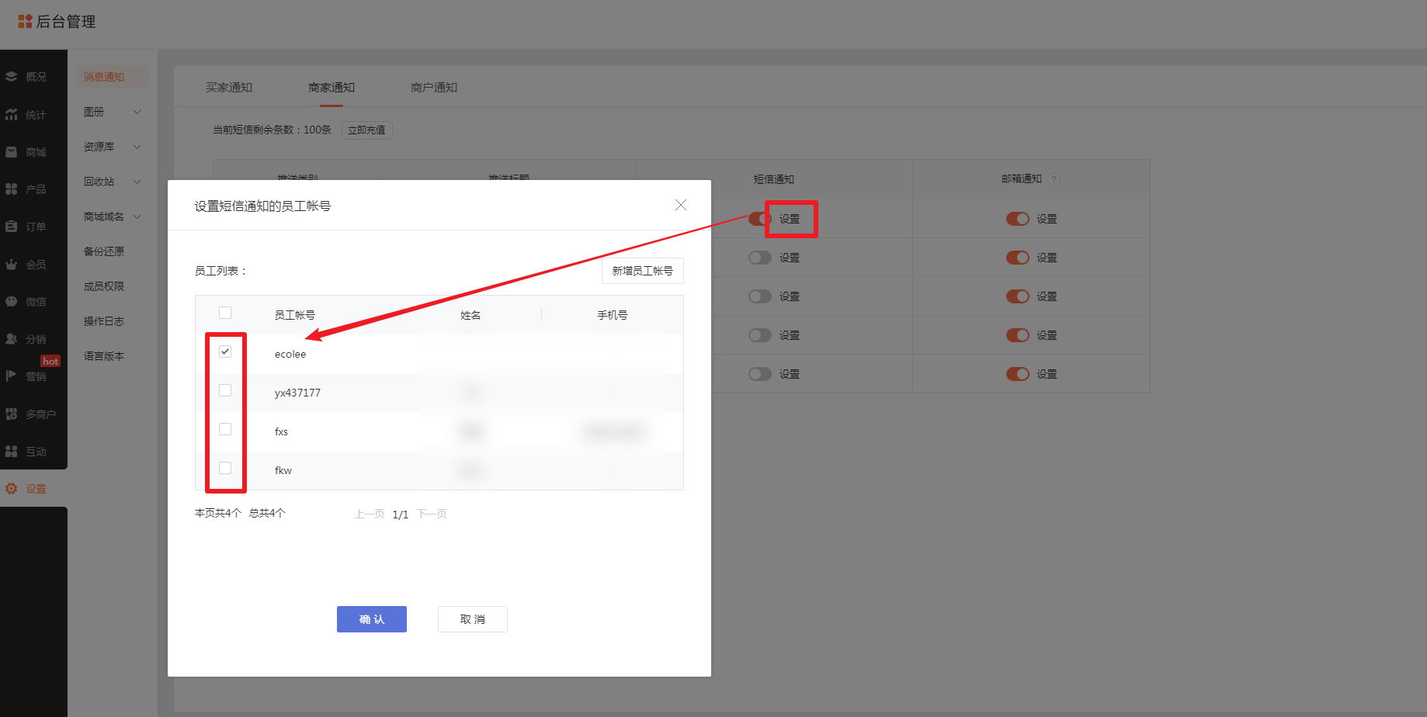Image resolution: width=1427 pixels, height=717 pixels.
Task: Tick the select-all checkbox in table header
Action: point(225,313)
